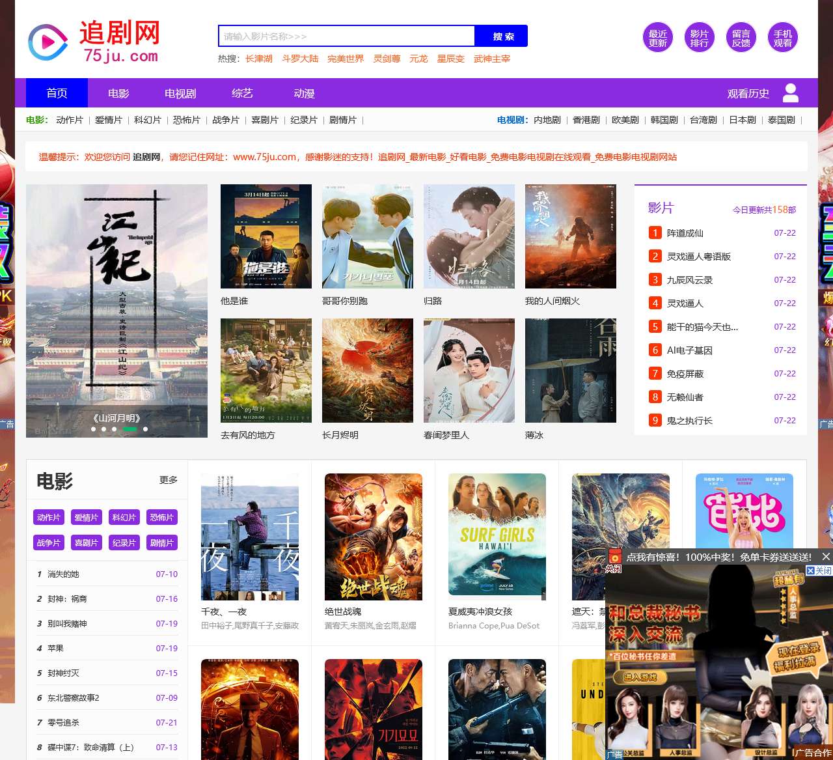Open the 哥哥你别跑 poster thumbnail
Screen dimensions: 833x760
[x=368, y=236]
